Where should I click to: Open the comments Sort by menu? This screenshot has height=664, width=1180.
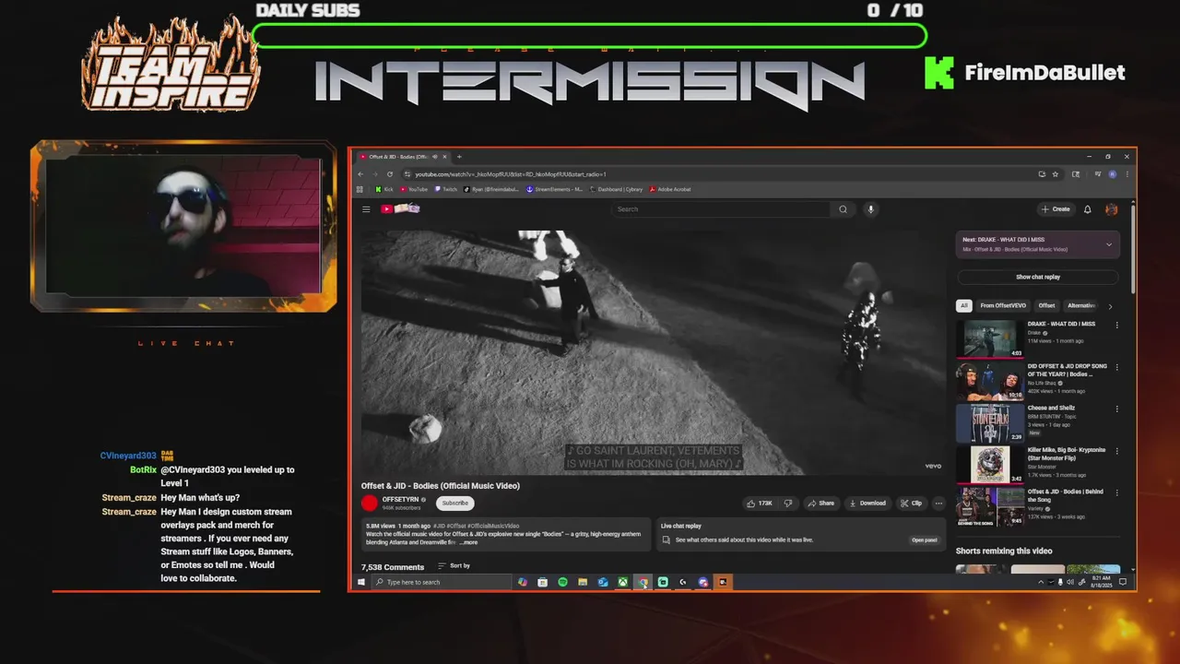click(x=454, y=566)
